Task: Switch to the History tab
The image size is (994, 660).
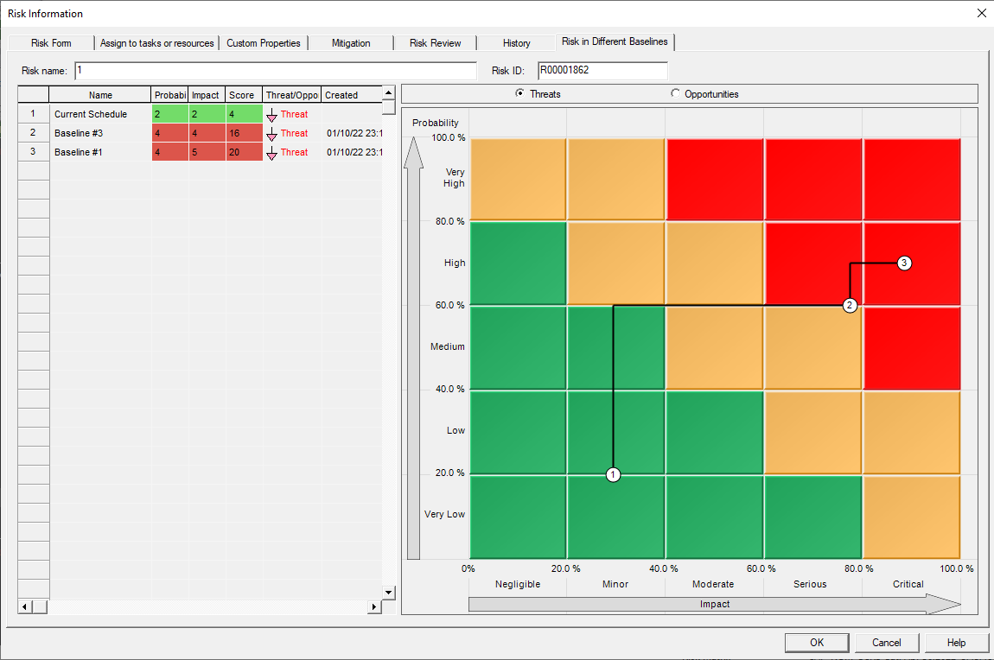Action: pos(517,43)
